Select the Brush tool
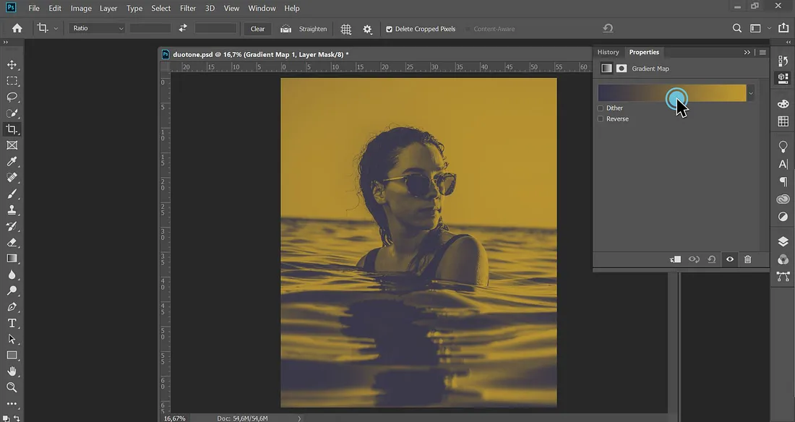The width and height of the screenshot is (795, 422). click(12, 194)
